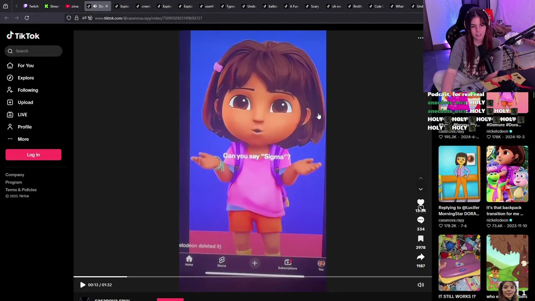535x301 pixels.
Task: Expand the Company footer section
Action: (15, 175)
